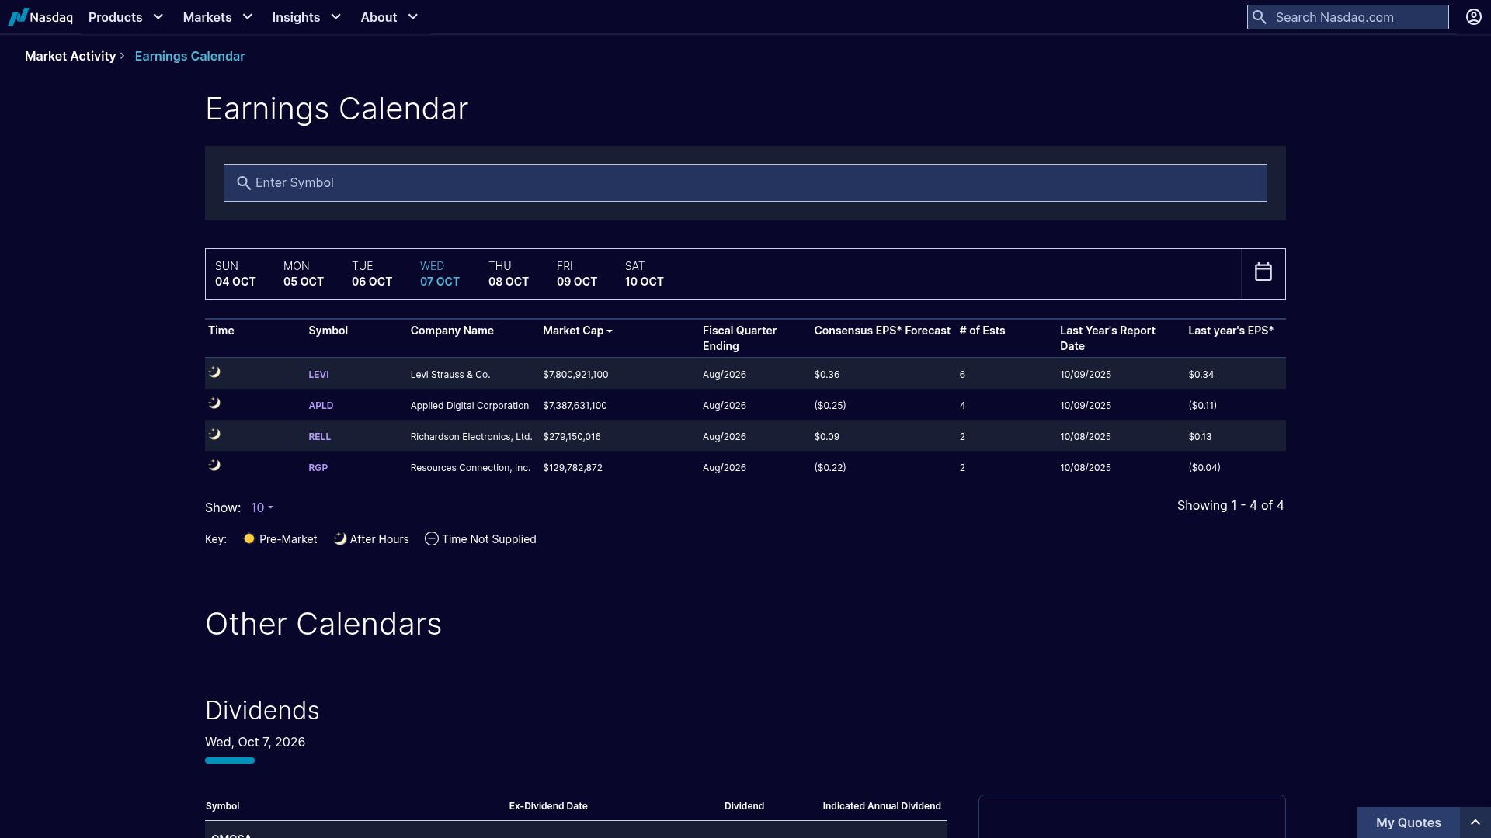Go to Market Activity breadcrumb
The height and width of the screenshot is (838, 1491).
coord(70,56)
